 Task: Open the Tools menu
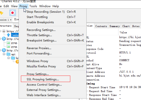click(33, 6)
